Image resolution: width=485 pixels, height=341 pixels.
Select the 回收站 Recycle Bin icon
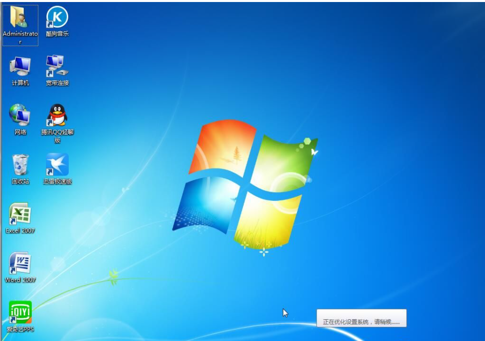coord(20,164)
